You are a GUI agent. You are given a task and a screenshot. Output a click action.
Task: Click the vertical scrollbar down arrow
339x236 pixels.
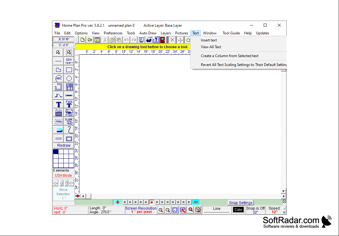284,191
